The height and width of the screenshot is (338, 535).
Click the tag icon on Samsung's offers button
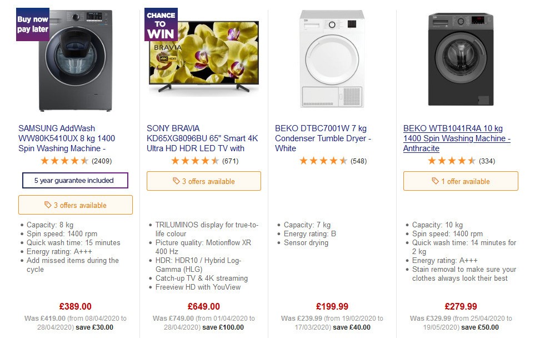click(47, 205)
